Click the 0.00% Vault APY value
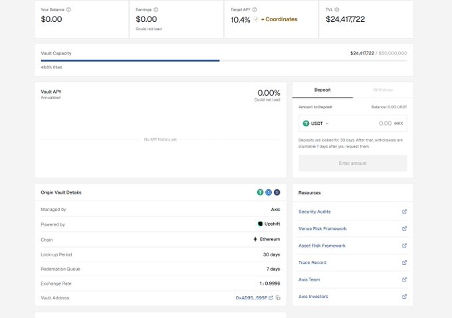The image size is (452, 318). [x=269, y=93]
